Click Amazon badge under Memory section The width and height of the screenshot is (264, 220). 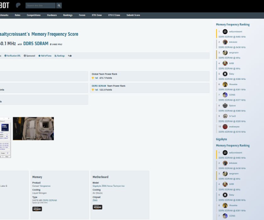(37, 209)
